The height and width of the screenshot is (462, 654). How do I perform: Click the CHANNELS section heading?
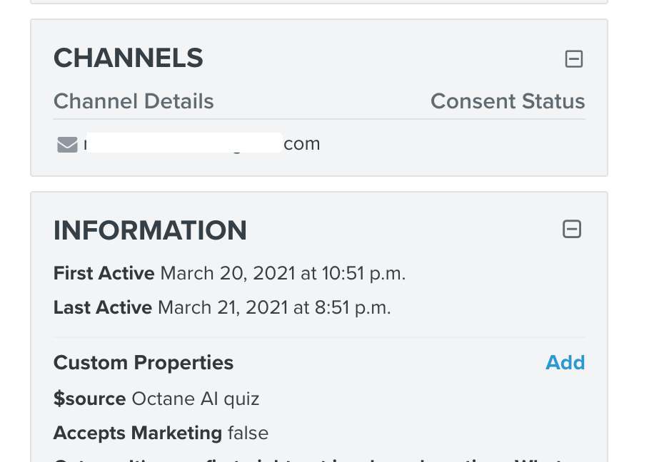click(x=128, y=58)
